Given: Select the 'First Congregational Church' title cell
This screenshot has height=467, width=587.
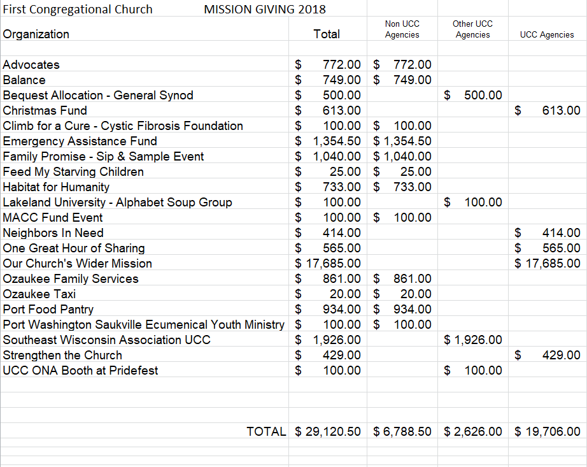Looking at the screenshot, I should pos(78,9).
